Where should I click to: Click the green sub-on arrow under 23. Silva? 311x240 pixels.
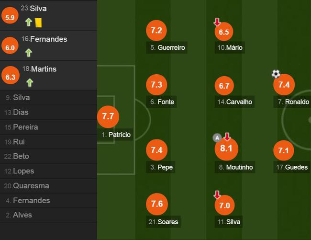[x=29, y=22]
